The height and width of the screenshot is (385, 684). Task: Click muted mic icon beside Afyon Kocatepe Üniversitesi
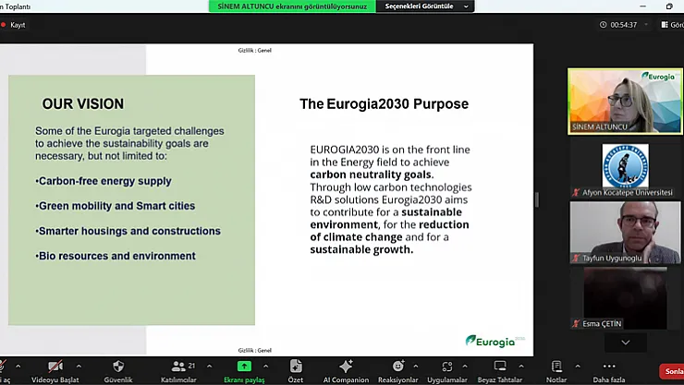[575, 192]
